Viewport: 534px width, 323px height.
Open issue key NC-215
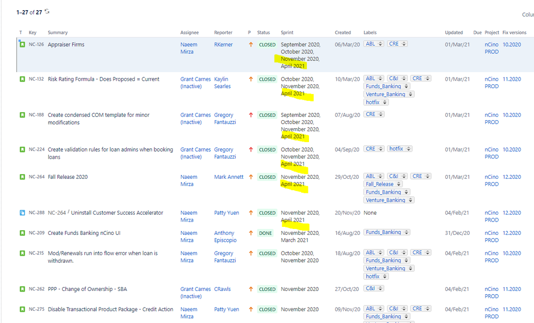point(36,253)
